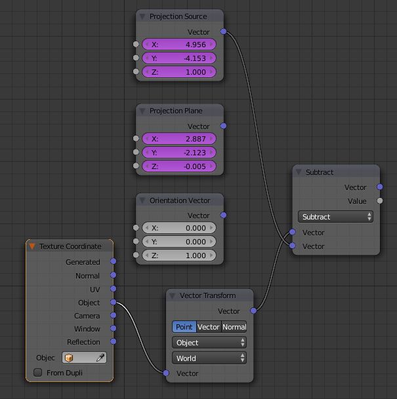397x399 pixels.
Task: Click the Projection Source Vector output socket
Action: [x=224, y=31]
